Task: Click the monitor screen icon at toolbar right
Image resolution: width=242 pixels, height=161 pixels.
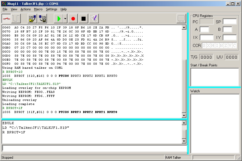Action: click(x=181, y=19)
